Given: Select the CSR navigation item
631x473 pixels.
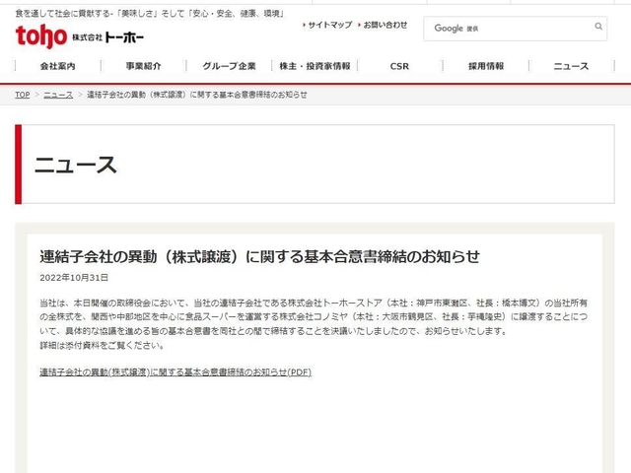Looking at the screenshot, I should pos(399,66).
